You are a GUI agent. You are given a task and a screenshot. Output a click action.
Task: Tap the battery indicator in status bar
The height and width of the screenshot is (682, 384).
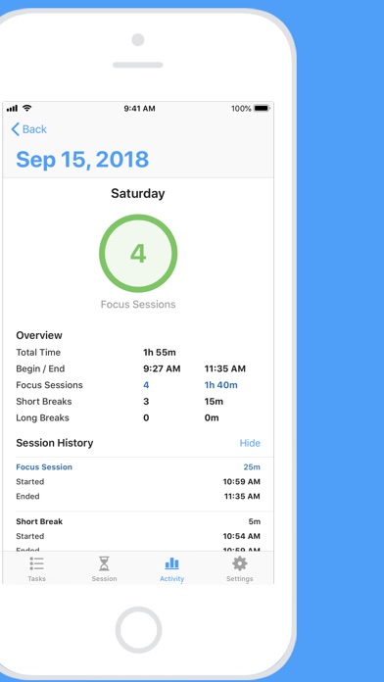click(262, 109)
